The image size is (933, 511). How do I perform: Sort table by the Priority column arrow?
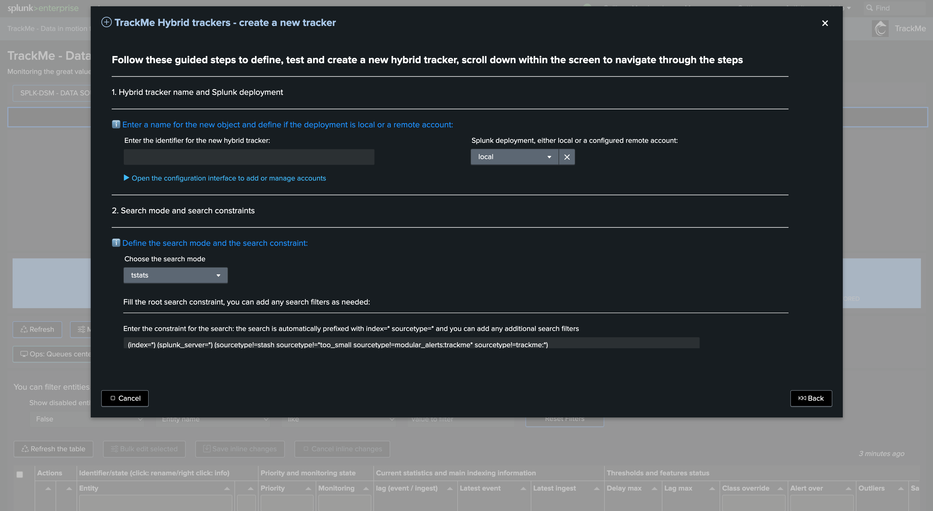tap(308, 488)
